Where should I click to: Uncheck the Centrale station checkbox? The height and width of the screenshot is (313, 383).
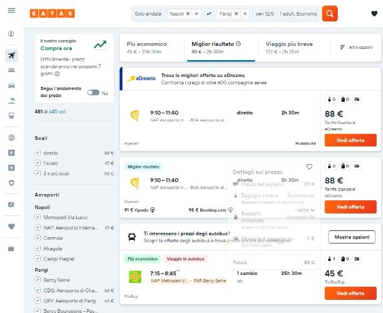pos(38,237)
